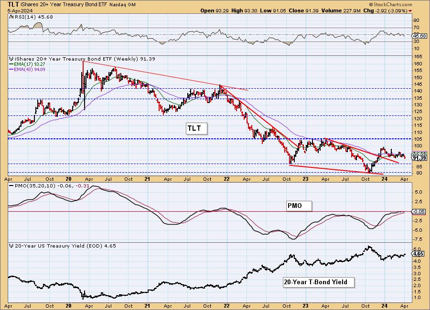Click the 91.39 price tag on right axis
Viewport: 430px width, 310px height.
pos(419,158)
